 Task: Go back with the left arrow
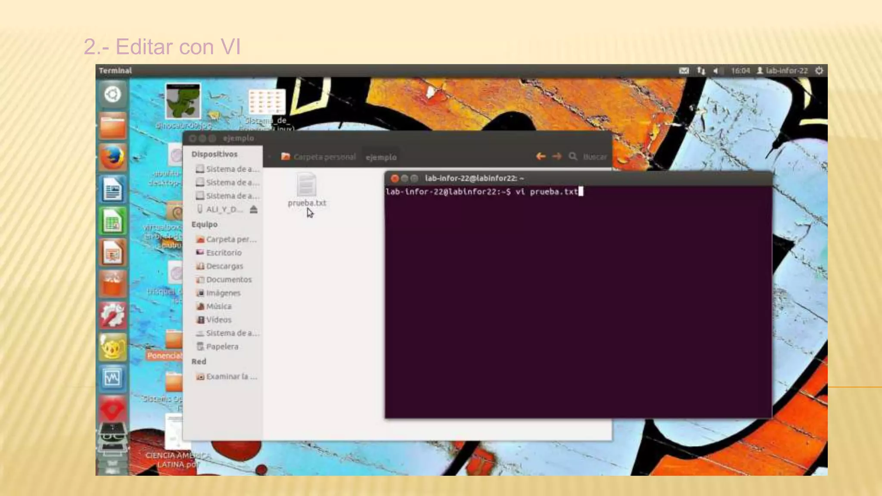(x=541, y=157)
